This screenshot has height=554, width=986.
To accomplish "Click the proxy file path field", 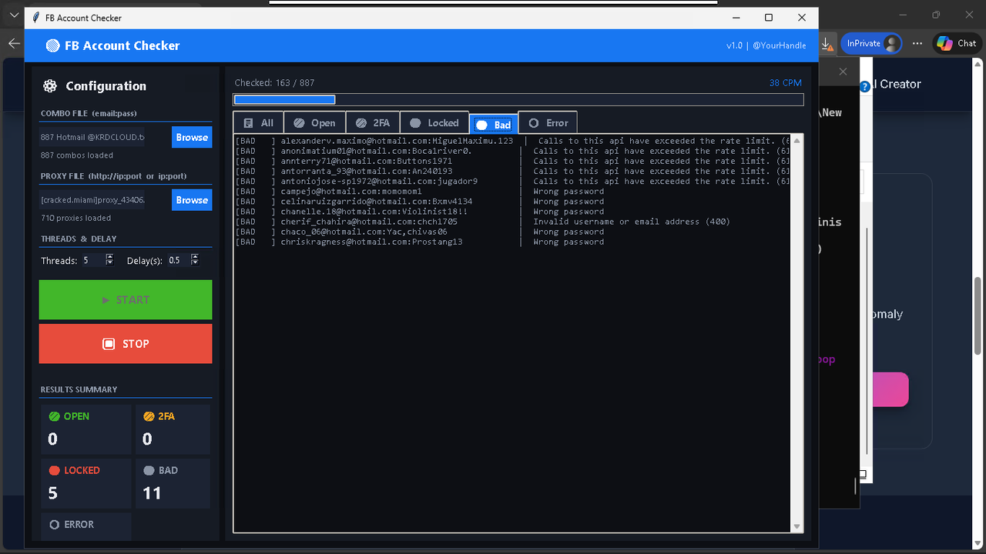I will (92, 200).
